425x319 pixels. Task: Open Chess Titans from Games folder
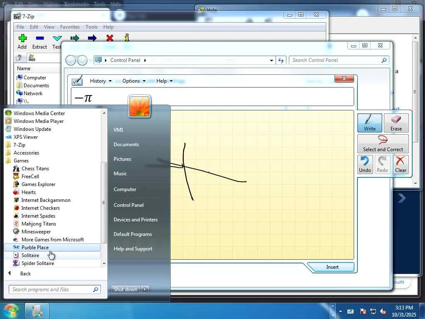click(35, 169)
